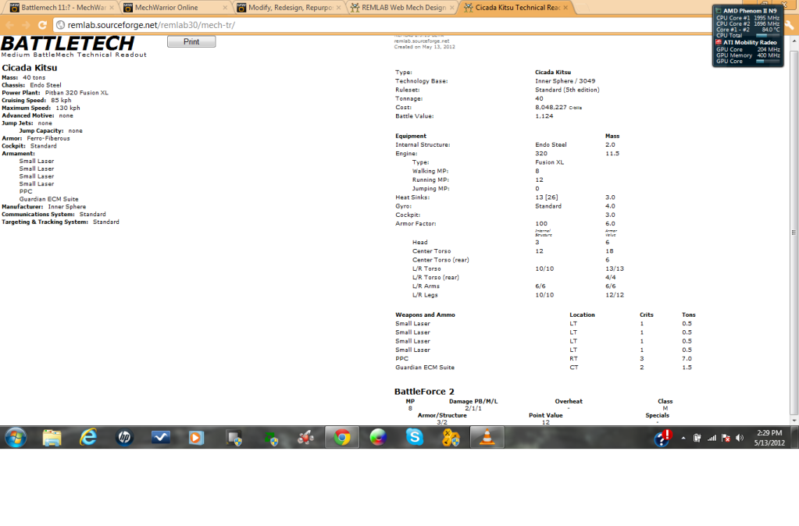The height and width of the screenshot is (526, 799).
Task: Click the BATTLETECH logo heading
Action: click(68, 43)
